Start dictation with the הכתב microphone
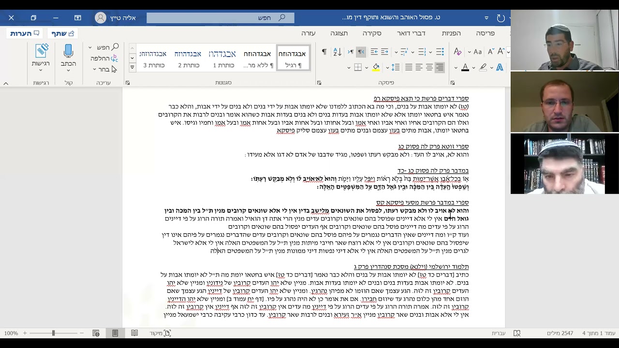Screen dimensions: 619x348 click(68, 58)
